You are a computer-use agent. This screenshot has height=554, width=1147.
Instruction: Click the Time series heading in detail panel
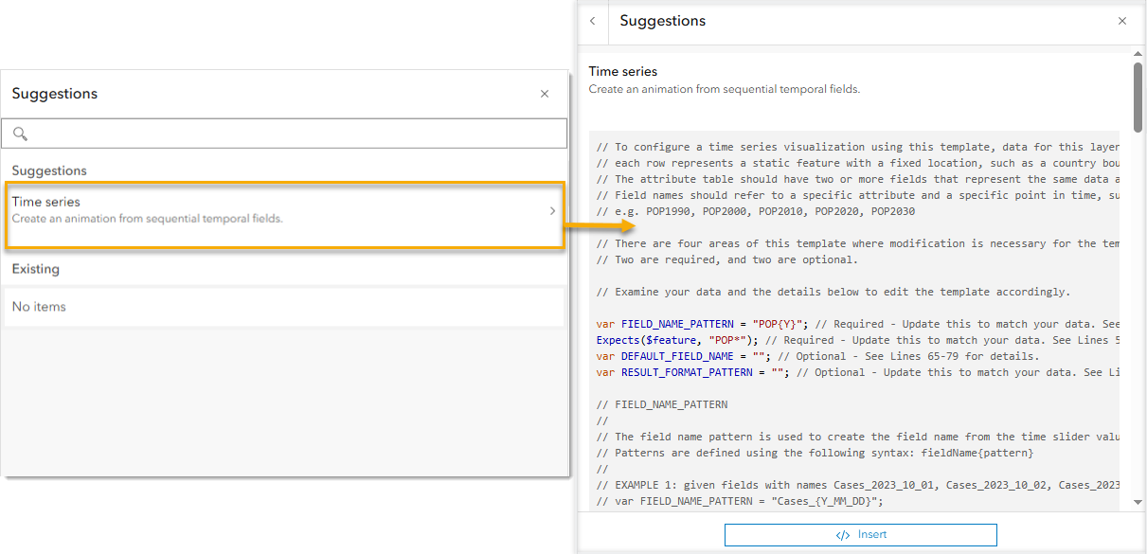click(x=623, y=71)
